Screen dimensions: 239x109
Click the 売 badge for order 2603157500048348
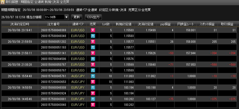coord(93,36)
